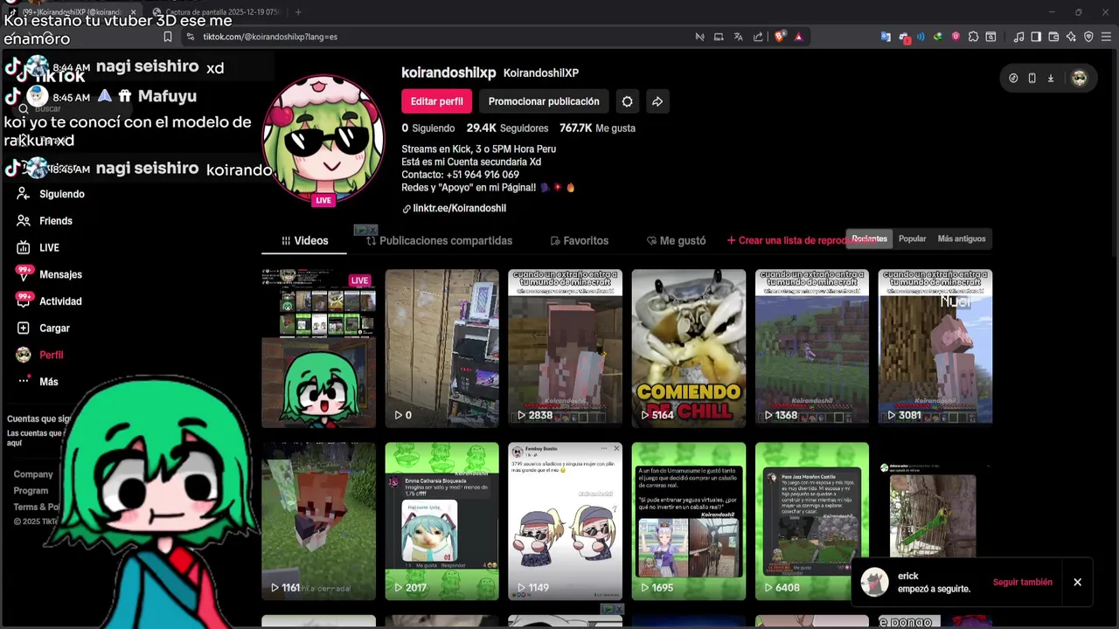Click the Editar perfil button
This screenshot has width=1119, height=629.
point(436,101)
